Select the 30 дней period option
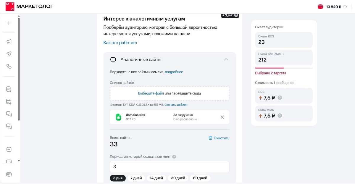This screenshot has width=355, height=184. [x=178, y=178]
